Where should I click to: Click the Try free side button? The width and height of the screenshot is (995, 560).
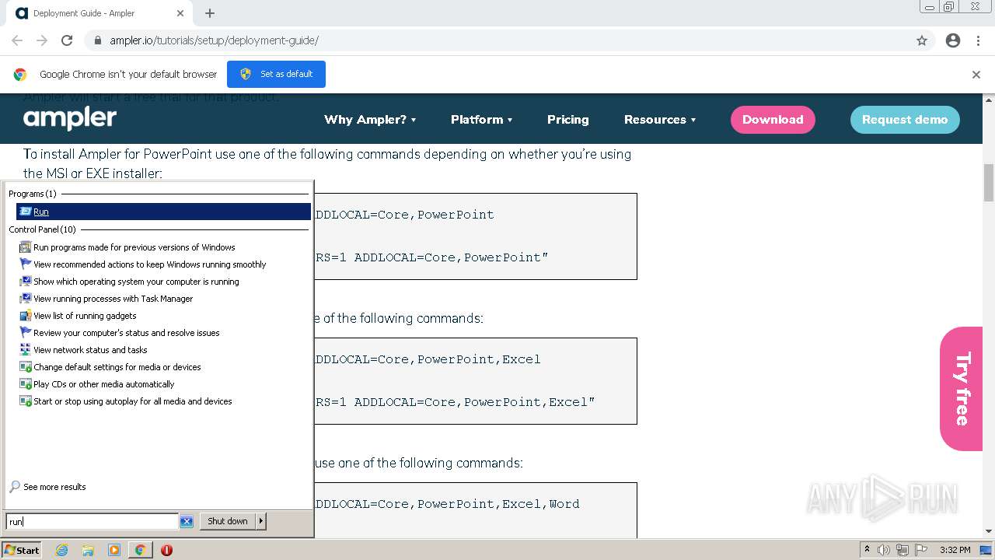click(x=962, y=389)
